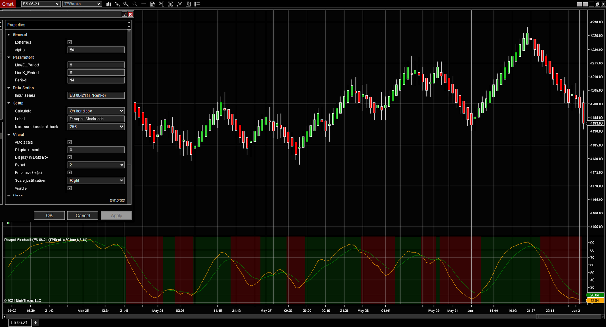This screenshot has height=327, width=606.
Task: Select the drawing tools pencil icon
Action: [117, 4]
